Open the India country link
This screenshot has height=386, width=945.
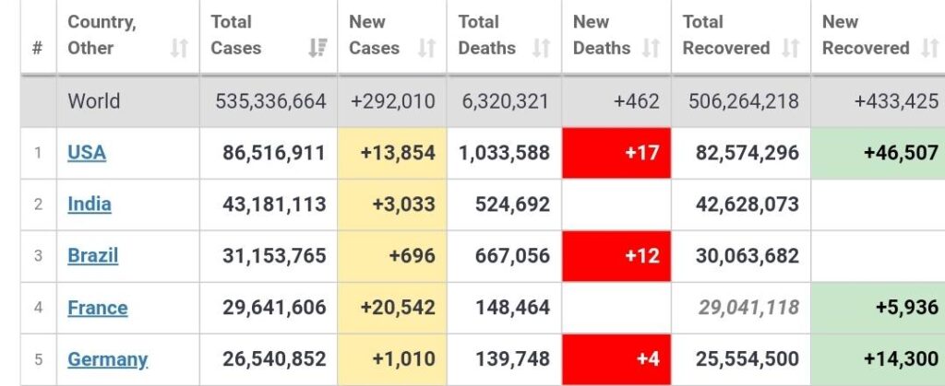90,205
